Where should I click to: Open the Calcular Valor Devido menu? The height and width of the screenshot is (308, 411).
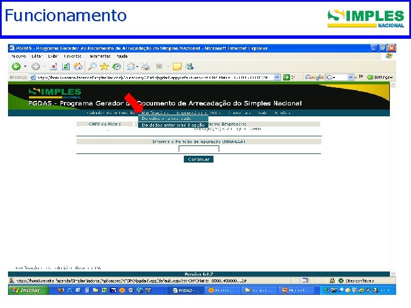[x=111, y=113]
